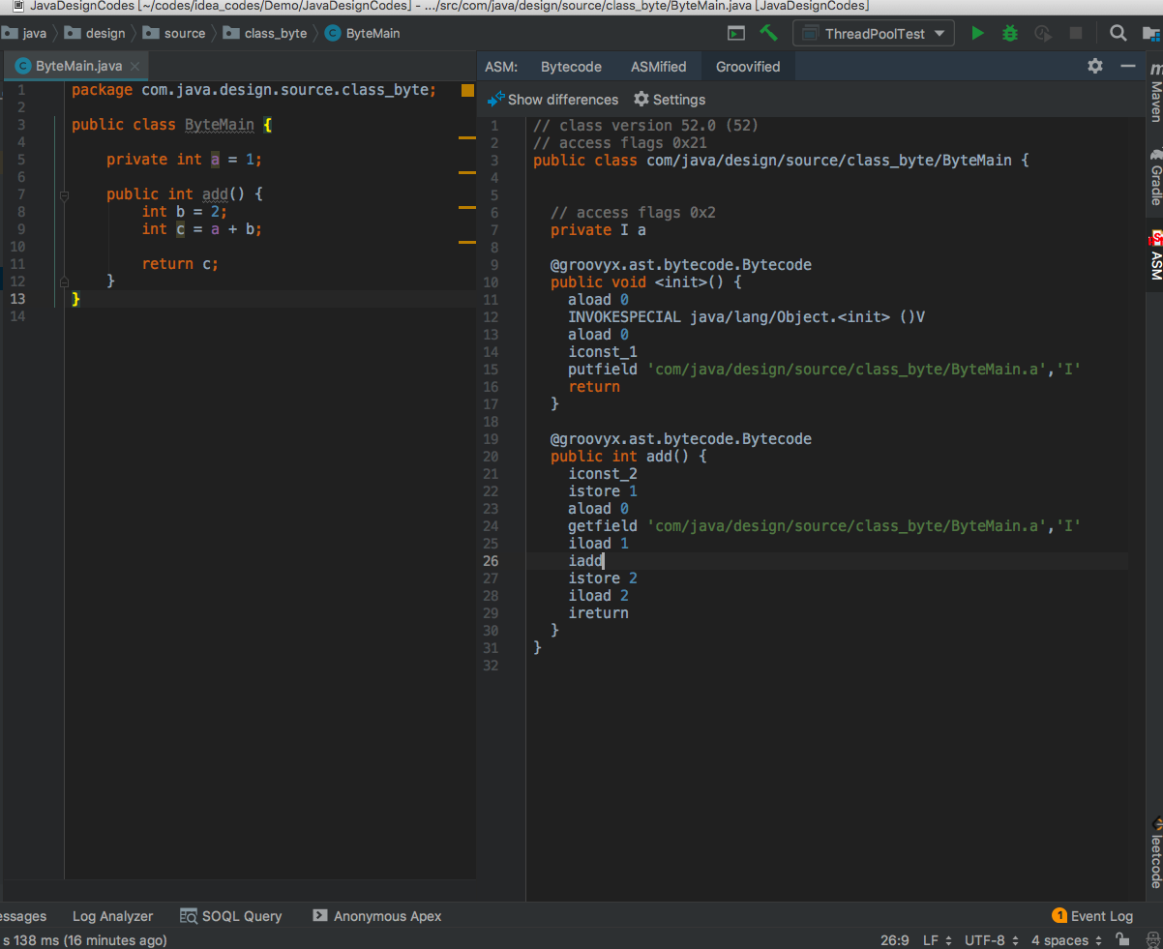Click Show differences button
1163x949 pixels.
point(552,100)
